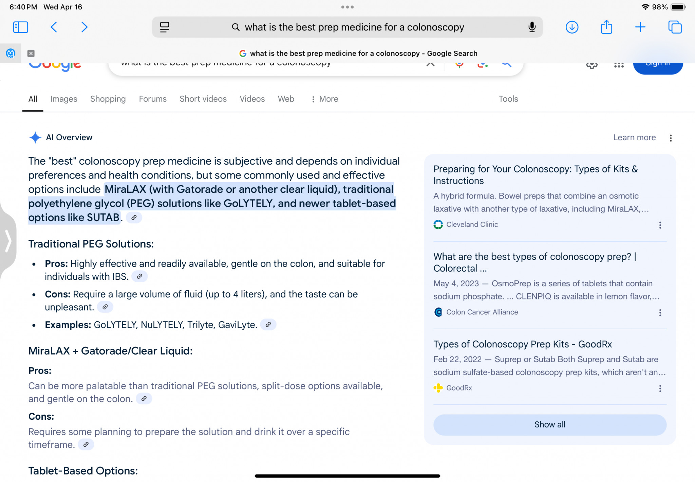Open the search Tools options
This screenshot has width=695, height=482.
(x=508, y=99)
